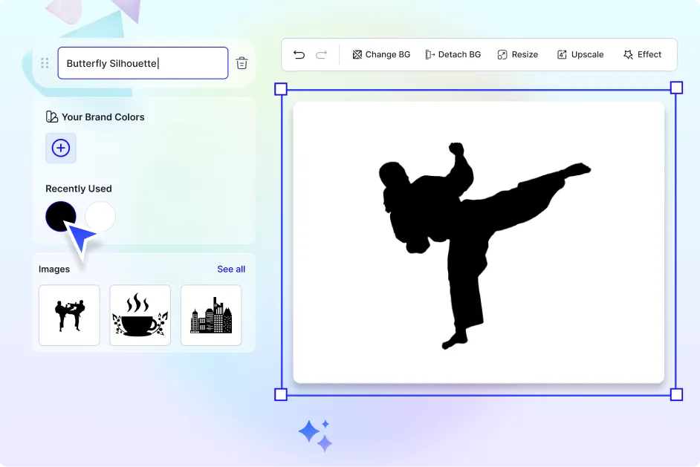The image size is (700, 467).
Task: Select the city skyline thumbnail
Action: pyautogui.click(x=211, y=315)
